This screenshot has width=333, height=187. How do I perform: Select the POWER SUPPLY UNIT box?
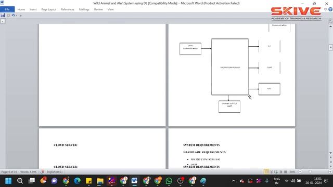[x=229, y=106]
